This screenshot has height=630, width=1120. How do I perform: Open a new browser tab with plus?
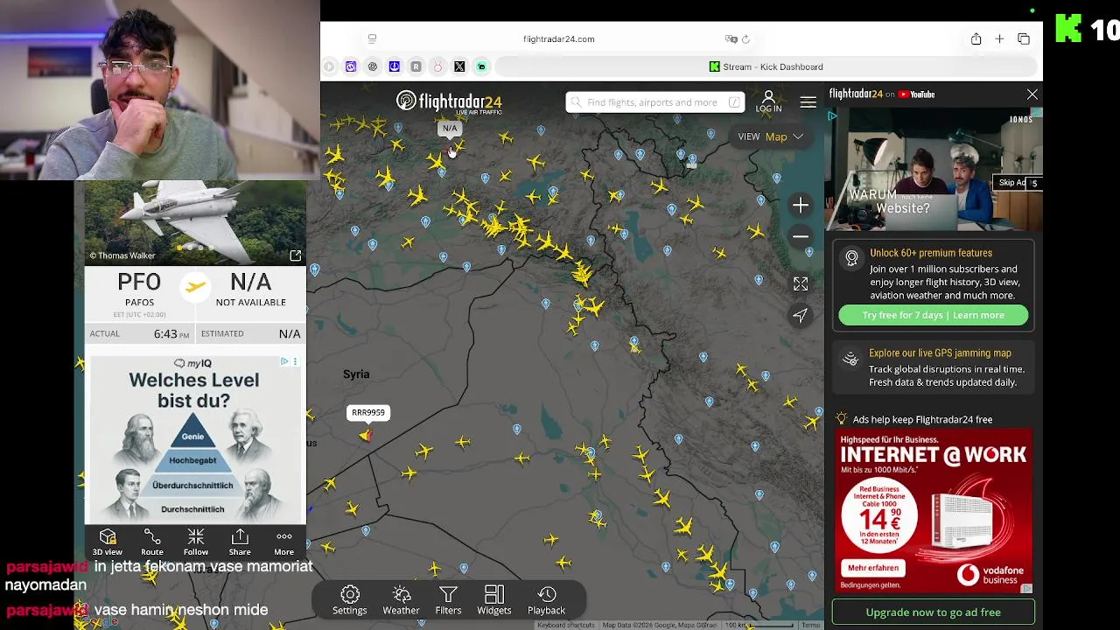(x=999, y=38)
